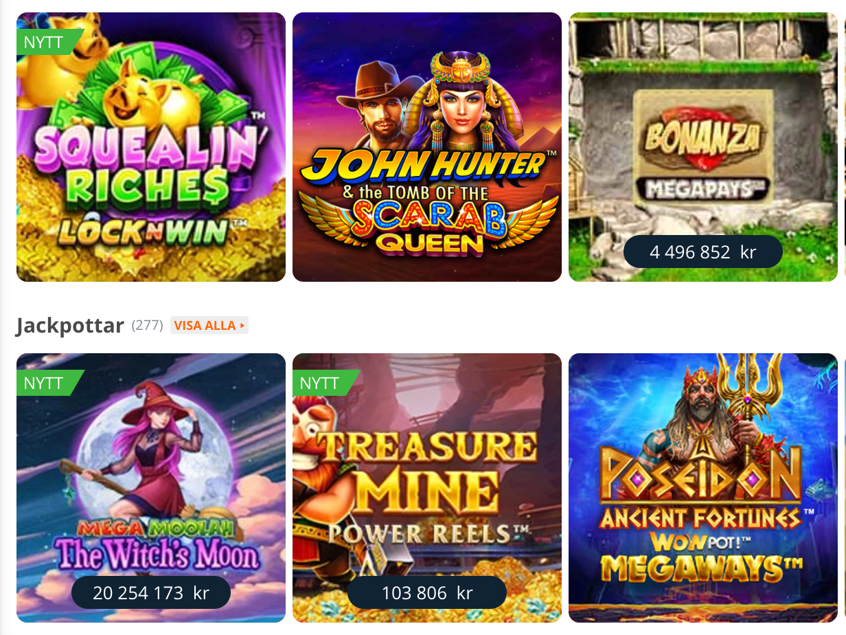The width and height of the screenshot is (846, 635).
Task: Click the arrow icon beside VISA ALLA
Action: point(242,326)
